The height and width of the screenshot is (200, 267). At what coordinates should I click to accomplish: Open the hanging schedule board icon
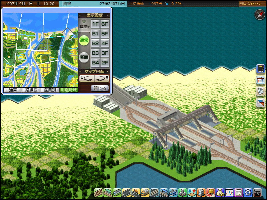click(x=261, y=81)
